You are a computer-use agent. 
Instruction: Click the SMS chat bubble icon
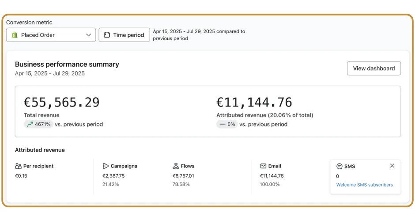coord(340,166)
